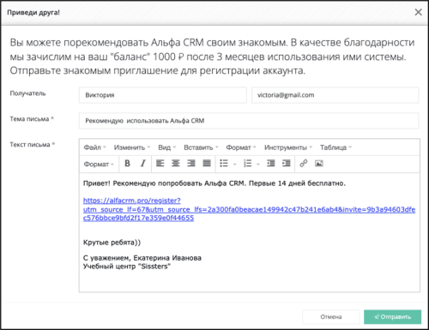Open the Изменить menu
This screenshot has width=429, height=330.
click(x=132, y=147)
